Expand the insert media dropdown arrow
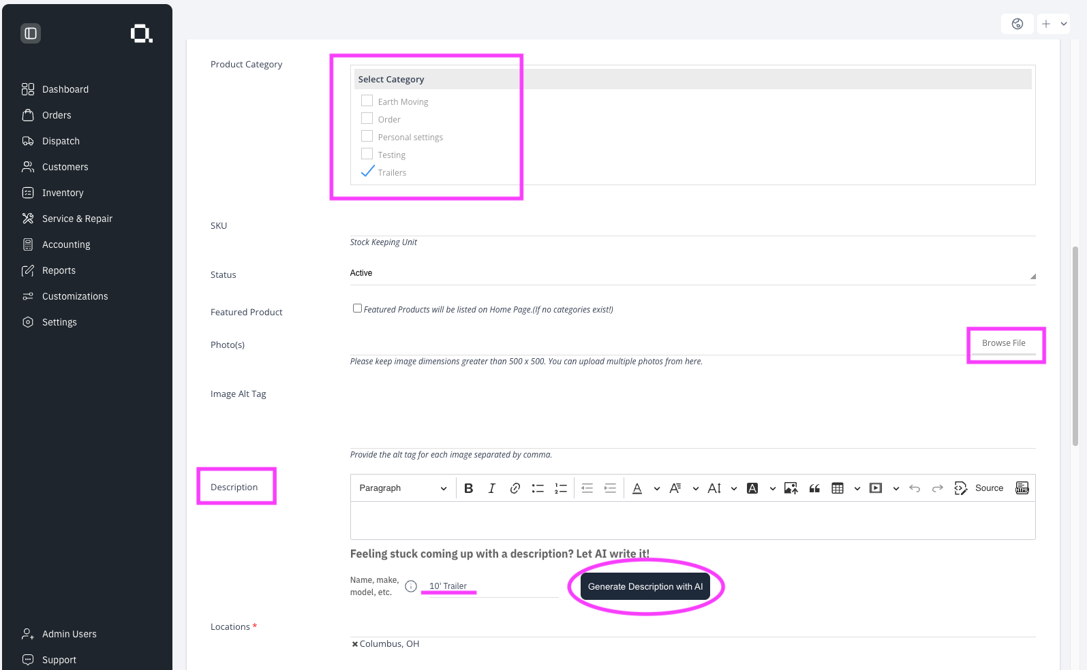This screenshot has width=1087, height=670. click(896, 488)
